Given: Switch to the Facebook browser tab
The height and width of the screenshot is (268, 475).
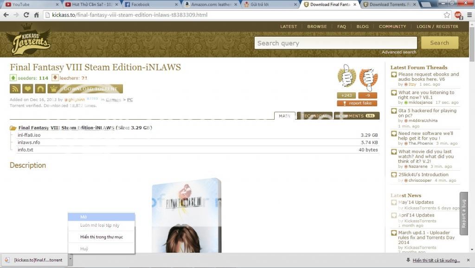Looking at the screenshot, I should 151,5.
